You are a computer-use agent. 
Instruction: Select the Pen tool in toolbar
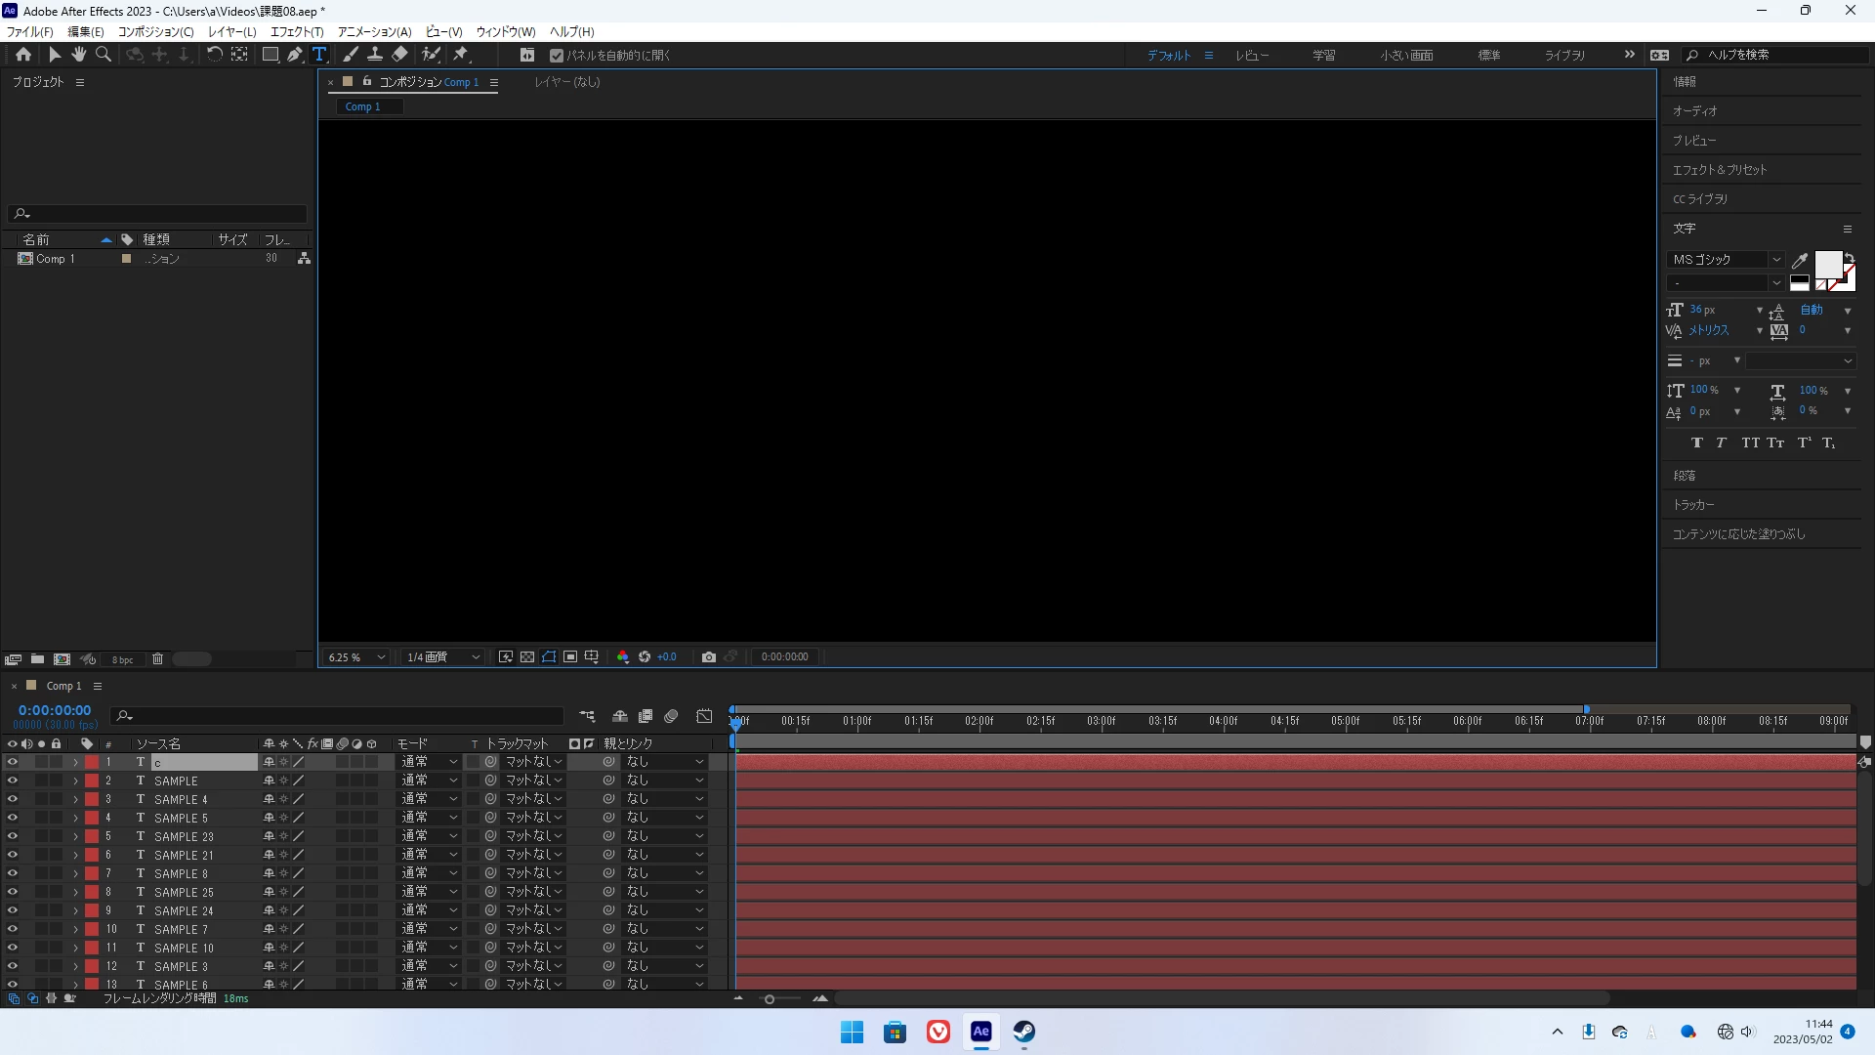coord(294,55)
